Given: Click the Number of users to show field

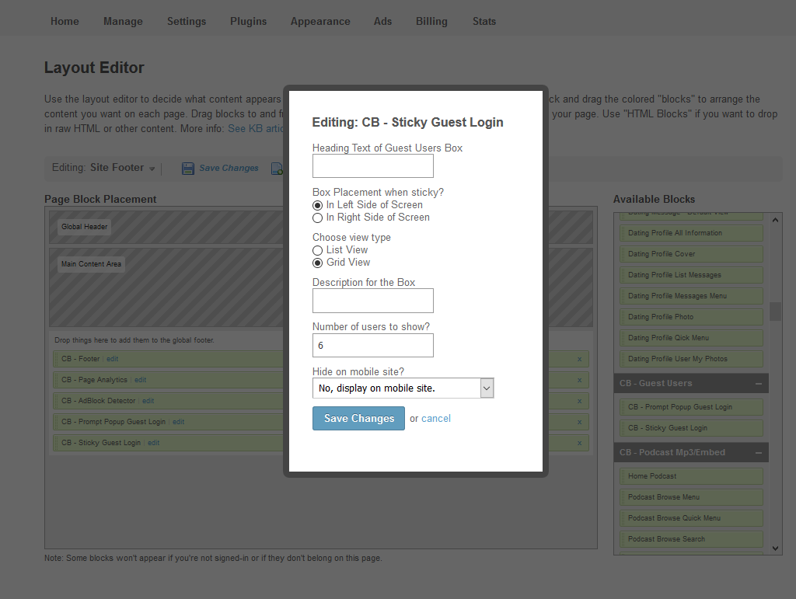Looking at the screenshot, I should coord(372,346).
